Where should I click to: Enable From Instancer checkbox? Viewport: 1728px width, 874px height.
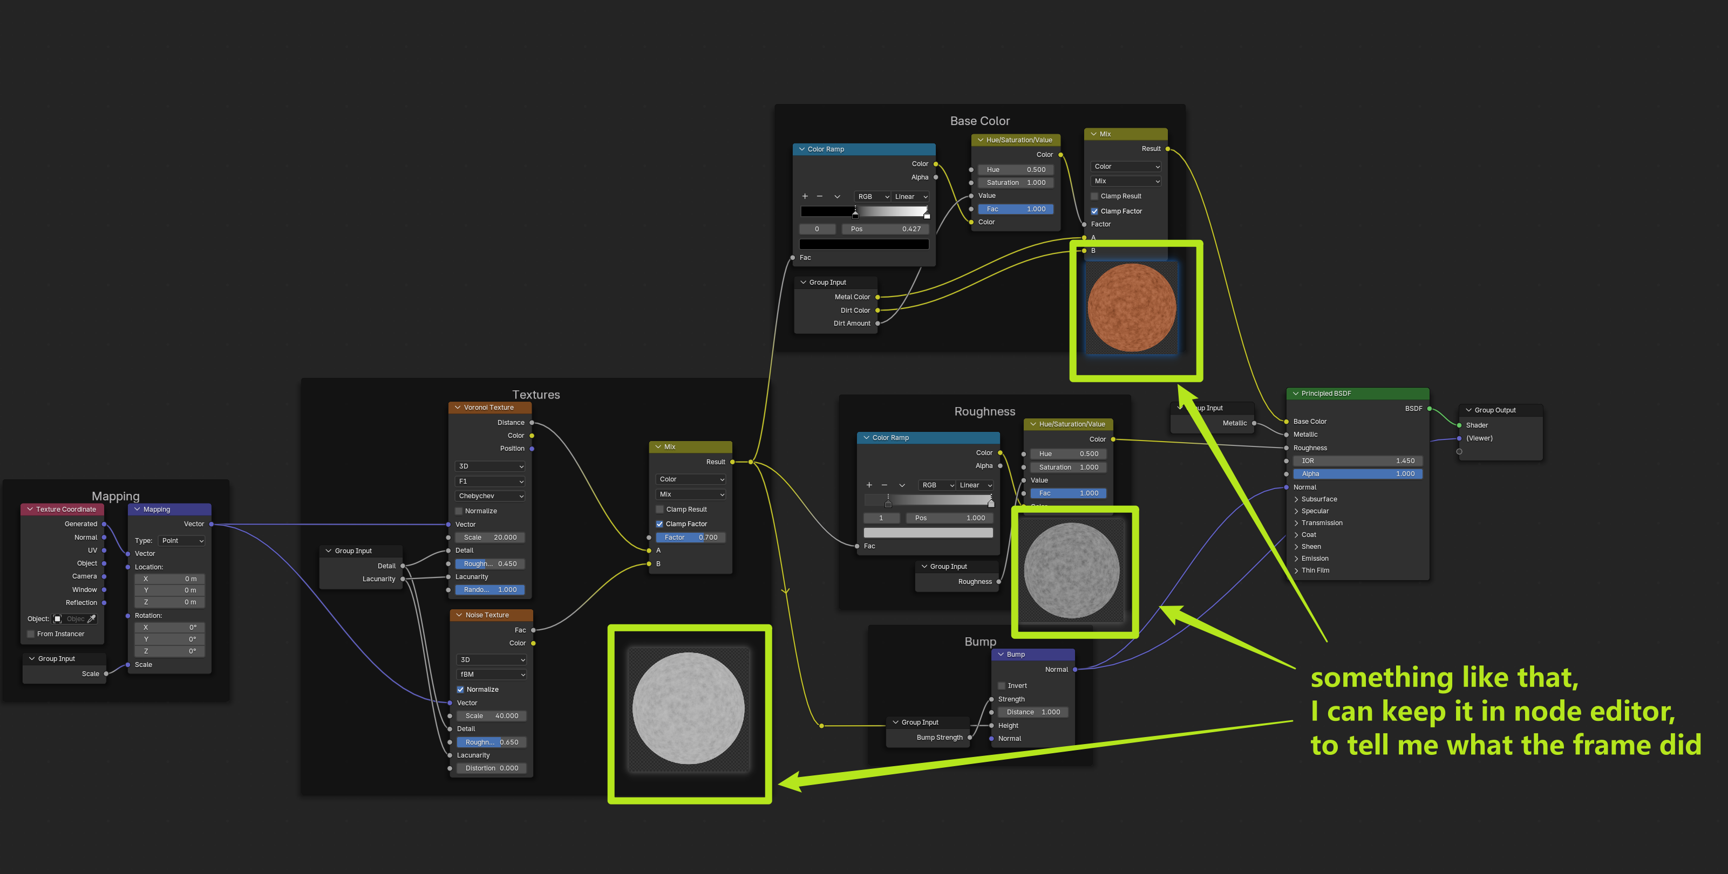pos(31,634)
